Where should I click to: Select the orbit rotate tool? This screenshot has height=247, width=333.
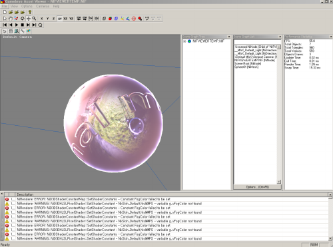tap(23, 19)
